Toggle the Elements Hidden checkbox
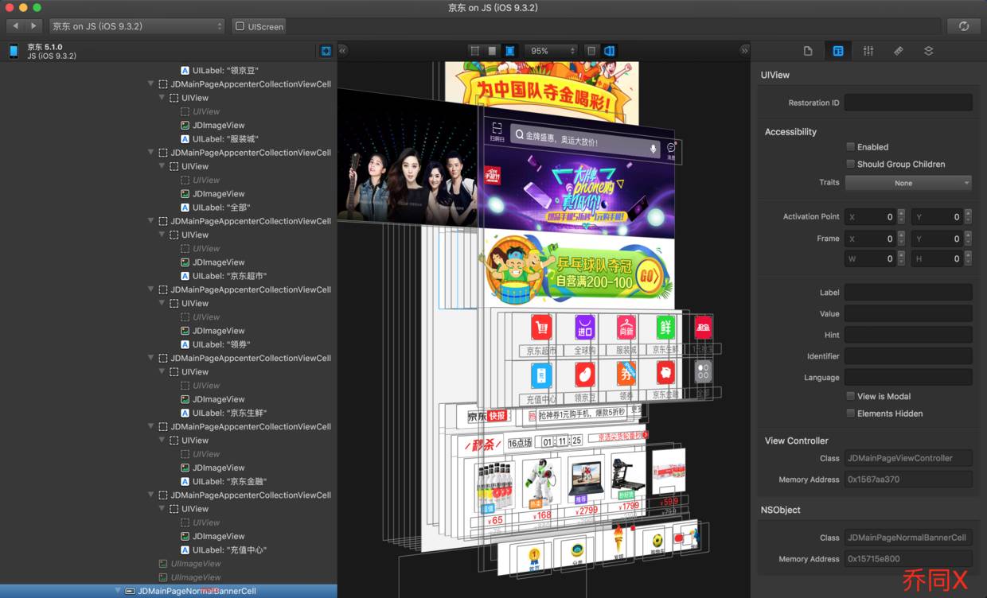Screen dimensions: 987x598 pyautogui.click(x=851, y=414)
